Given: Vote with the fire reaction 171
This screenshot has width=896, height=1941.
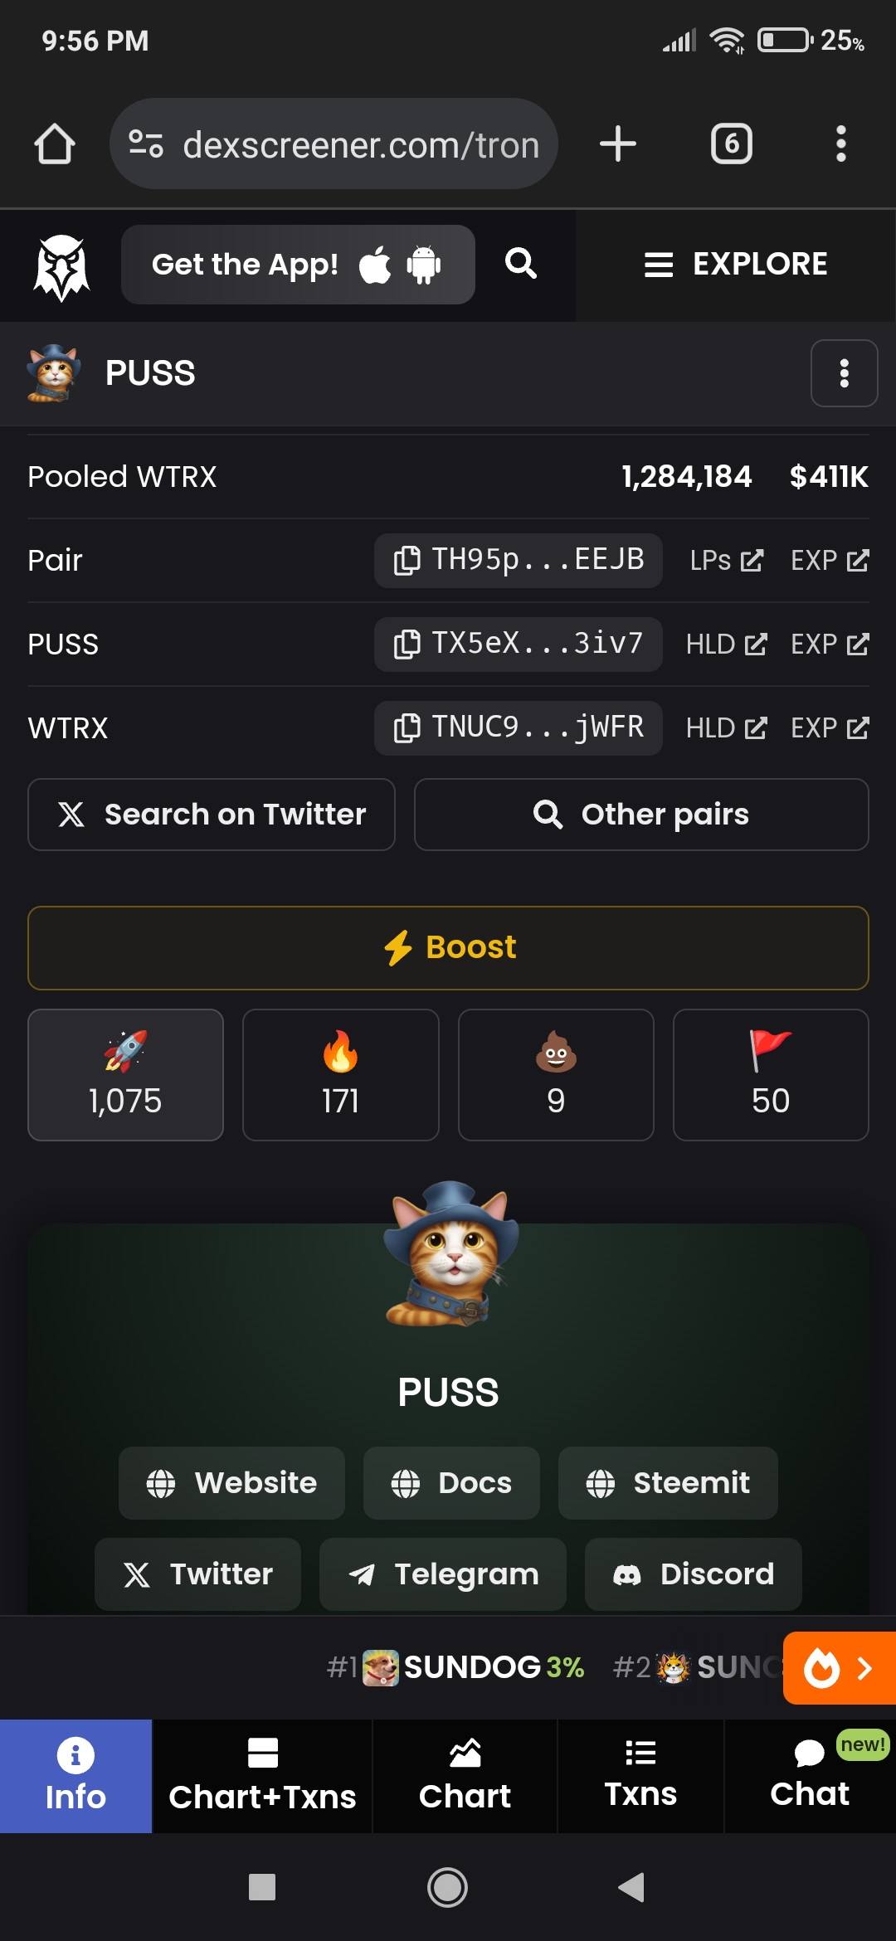Looking at the screenshot, I should (340, 1074).
